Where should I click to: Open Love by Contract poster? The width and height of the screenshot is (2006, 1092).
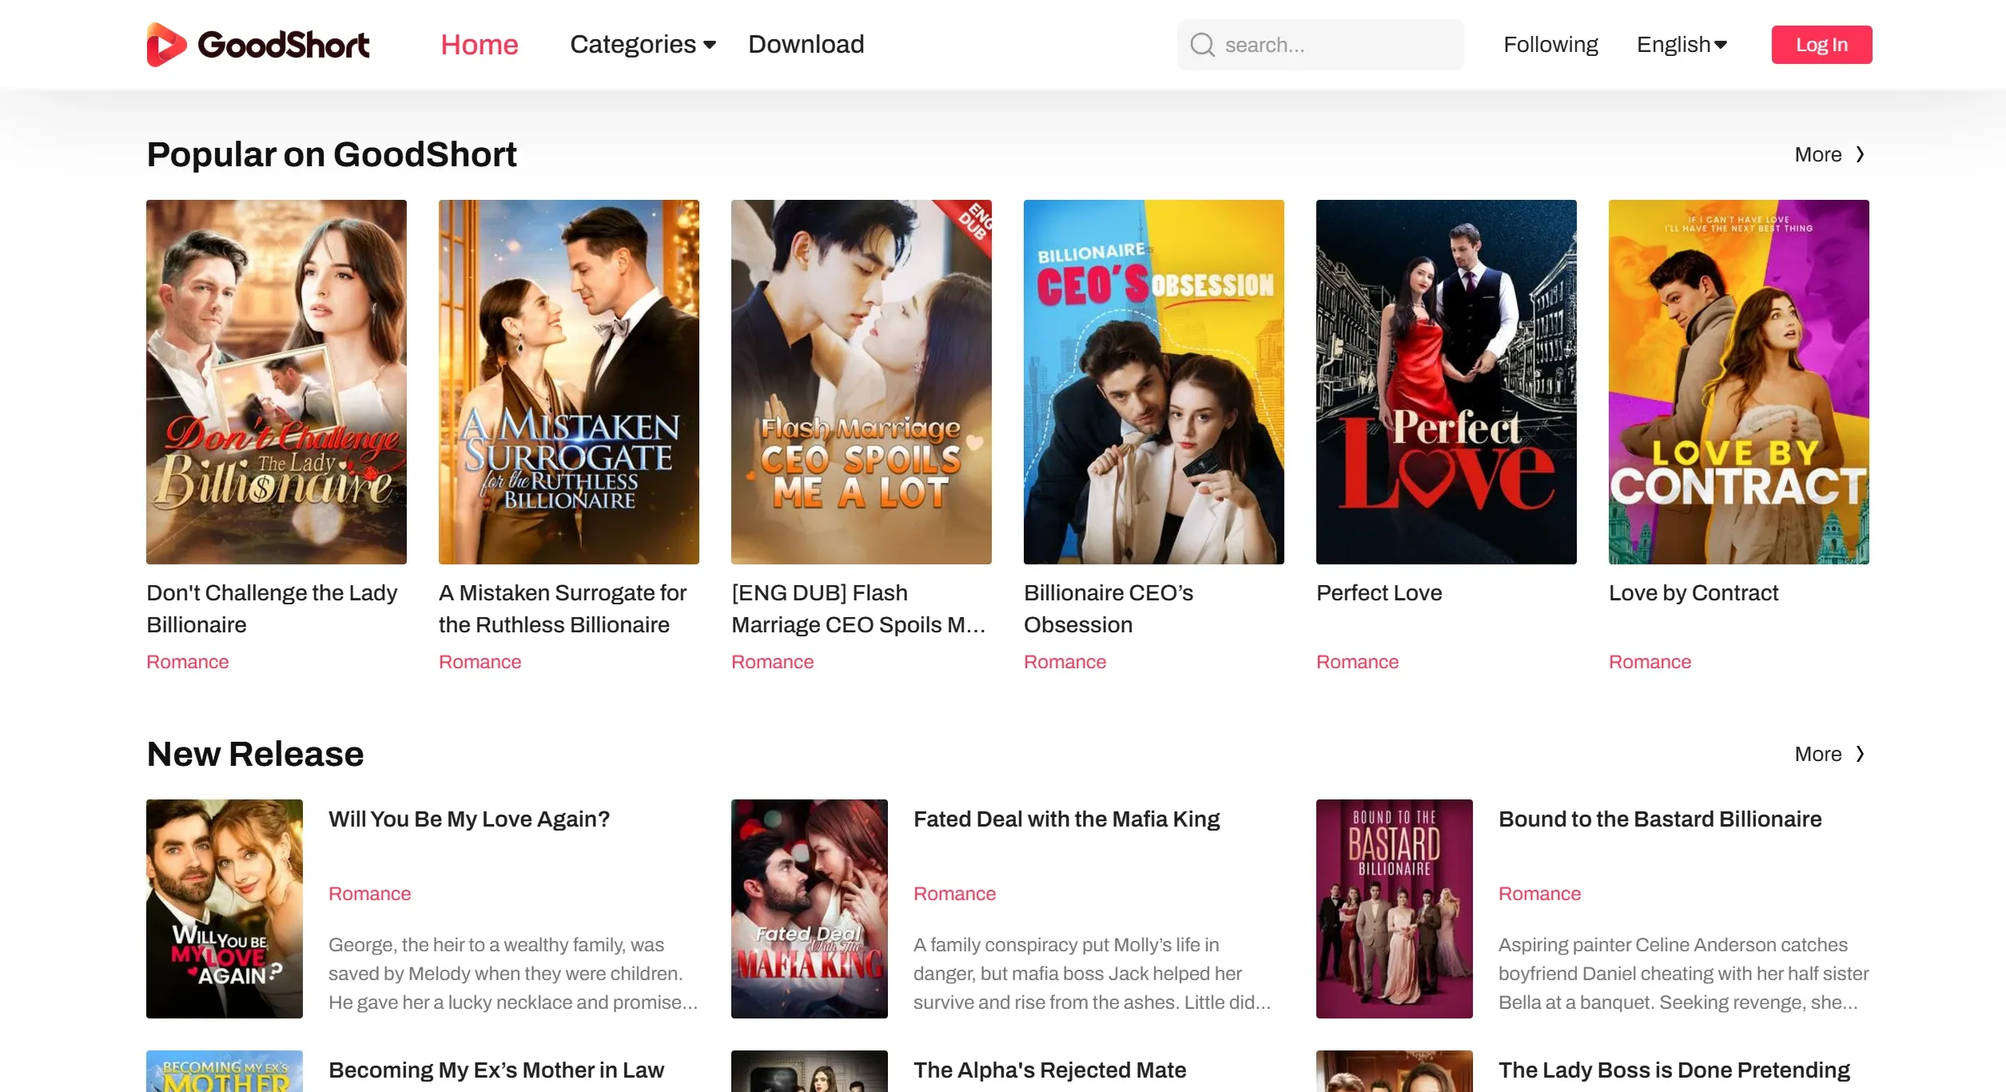click(1738, 382)
